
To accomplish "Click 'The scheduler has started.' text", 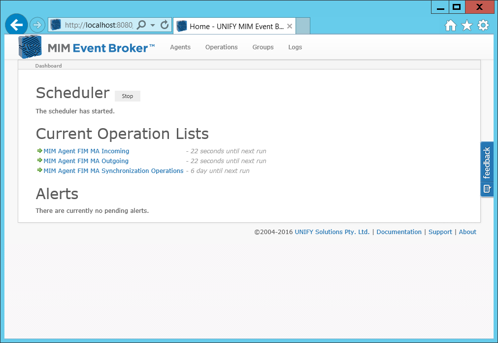I will pyautogui.click(x=75, y=111).
